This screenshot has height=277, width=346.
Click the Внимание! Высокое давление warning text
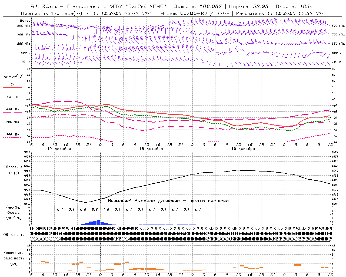tap(168, 201)
